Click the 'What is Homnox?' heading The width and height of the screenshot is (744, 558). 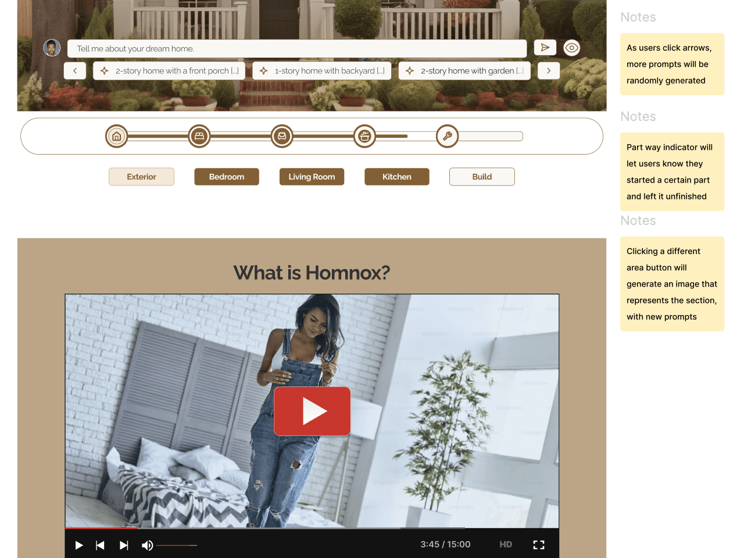coord(312,273)
